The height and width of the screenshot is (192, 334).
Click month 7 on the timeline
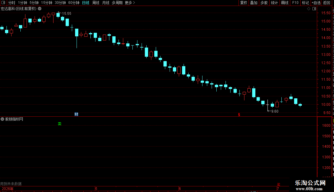pyautogui.click(x=278, y=189)
